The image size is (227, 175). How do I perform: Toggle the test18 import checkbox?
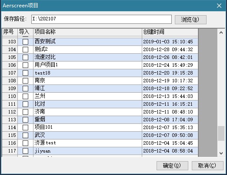tap(25, 73)
